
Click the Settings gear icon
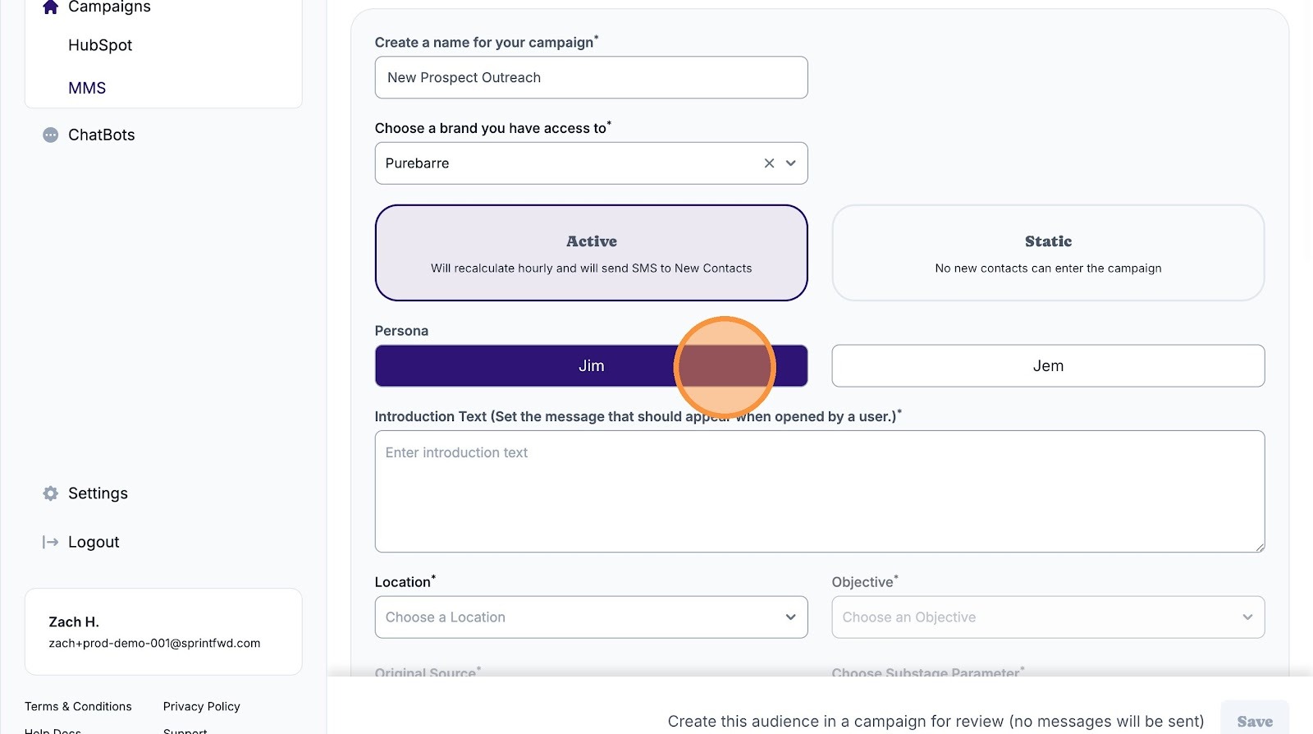(x=51, y=493)
